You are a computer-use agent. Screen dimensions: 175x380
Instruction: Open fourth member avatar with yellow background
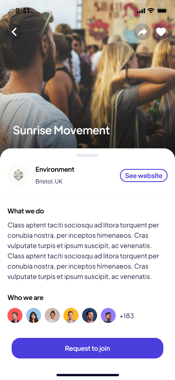(x=71, y=315)
